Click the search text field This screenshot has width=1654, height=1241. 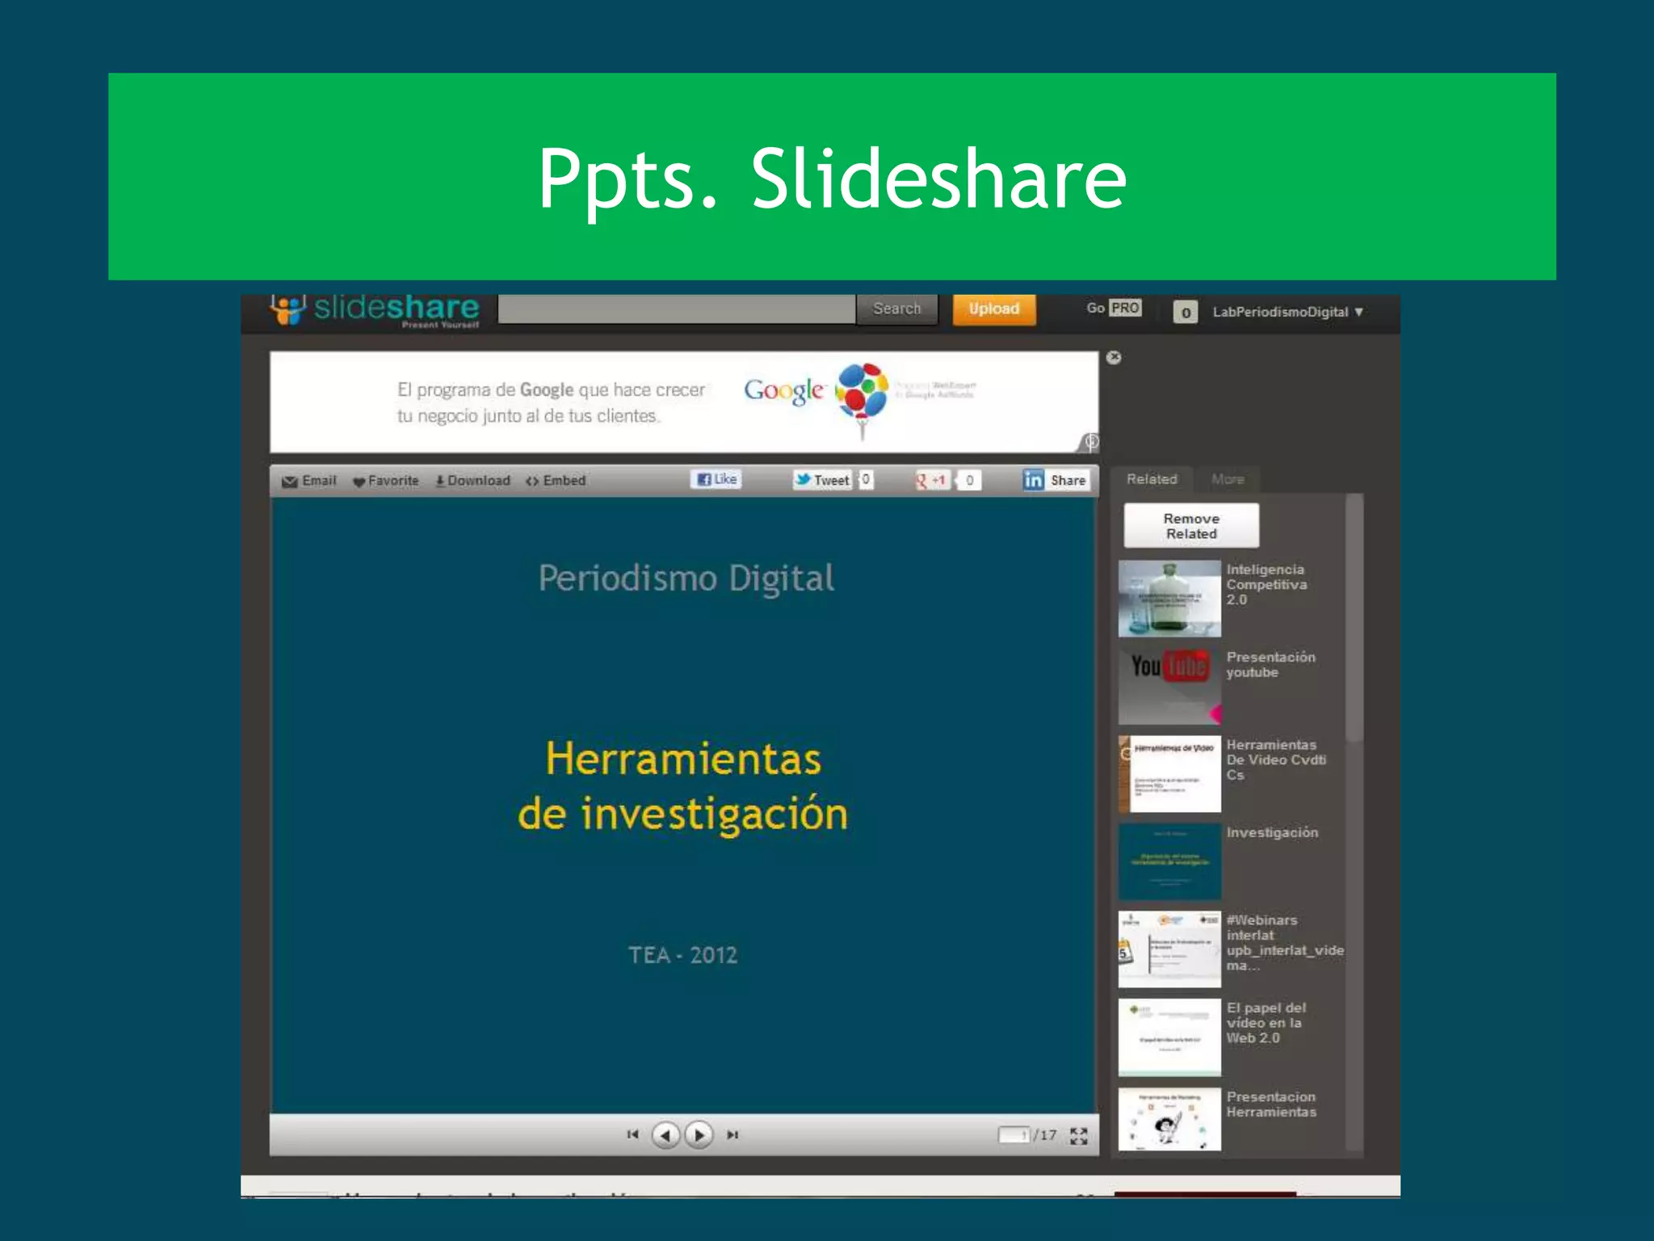pyautogui.click(x=677, y=309)
